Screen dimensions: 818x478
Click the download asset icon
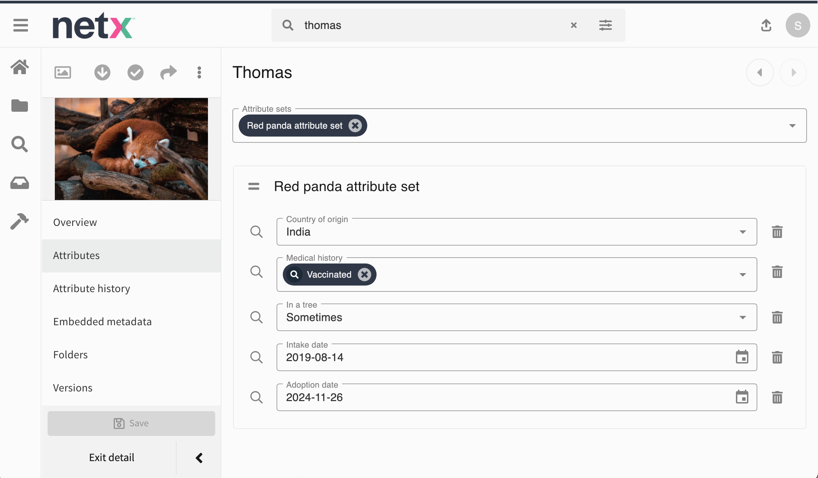[x=102, y=72]
